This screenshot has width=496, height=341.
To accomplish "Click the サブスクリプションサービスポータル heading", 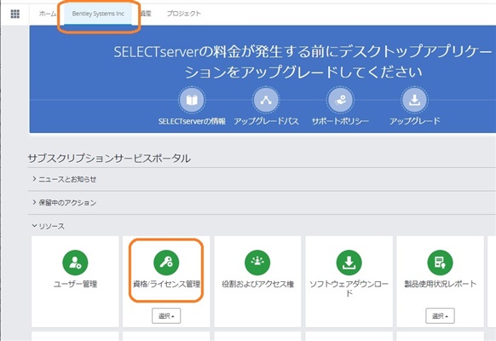I will coord(109,159).
